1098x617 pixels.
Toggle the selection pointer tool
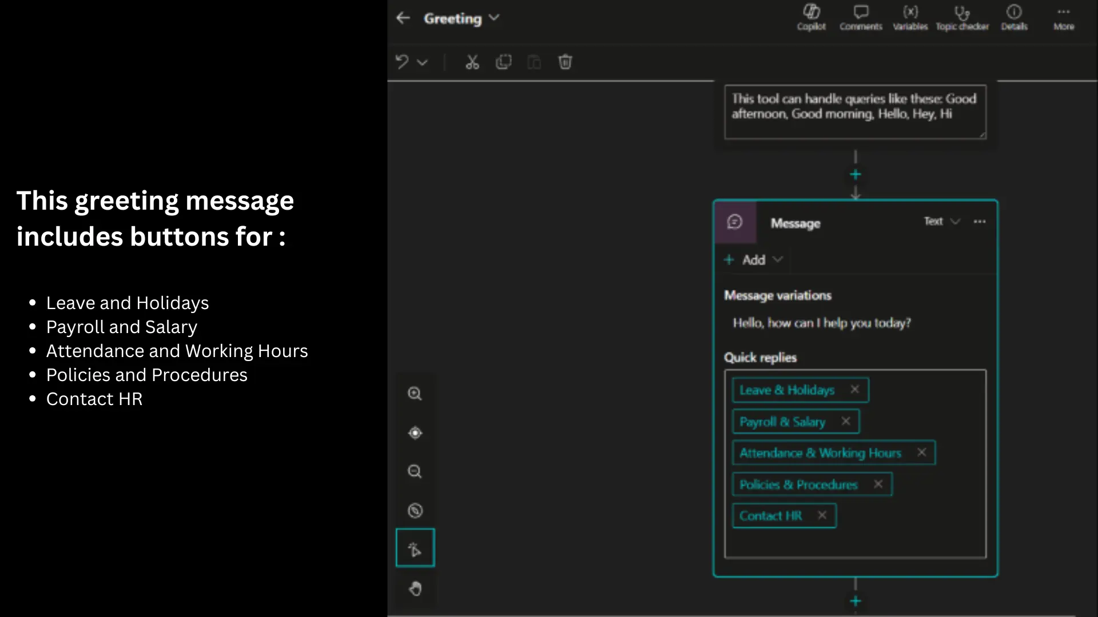(x=415, y=548)
